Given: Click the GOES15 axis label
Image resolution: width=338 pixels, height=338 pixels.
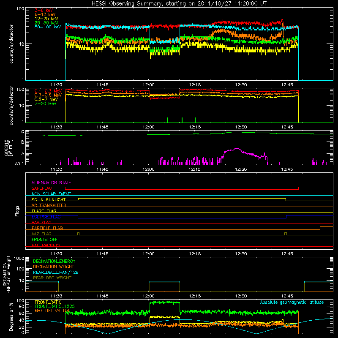Looking at the screenshot, I should coord(8,147).
